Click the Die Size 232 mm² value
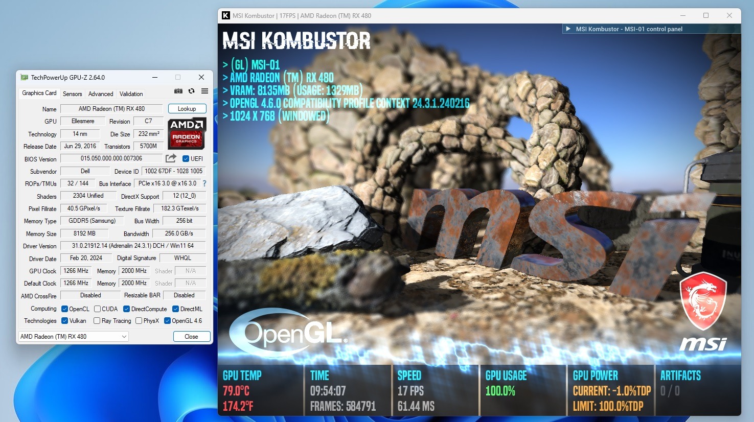Screen dimensions: 754x422 coord(149,134)
